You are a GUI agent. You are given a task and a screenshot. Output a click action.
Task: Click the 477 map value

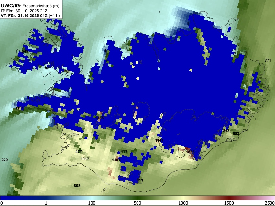coord(79,151)
